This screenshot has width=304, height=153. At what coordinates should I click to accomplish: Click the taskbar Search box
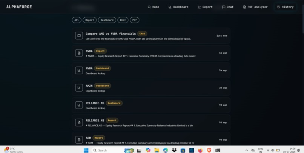(x=112, y=150)
